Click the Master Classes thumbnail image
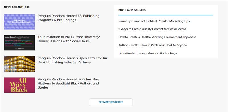The image size is (228, 112). (19, 43)
